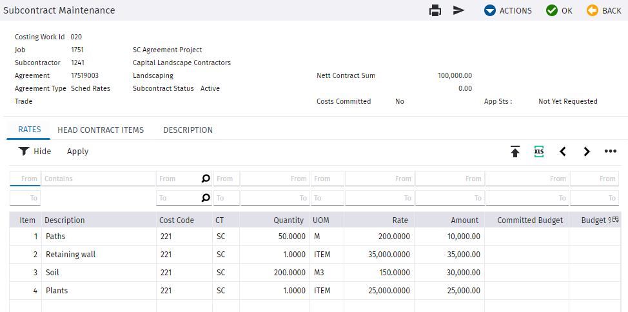
Task: Click the CT To filter field
Action: coord(227,198)
